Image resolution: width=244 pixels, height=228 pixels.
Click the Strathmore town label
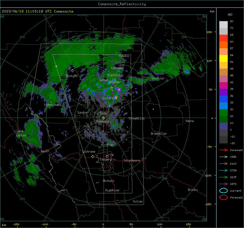click(x=132, y=160)
